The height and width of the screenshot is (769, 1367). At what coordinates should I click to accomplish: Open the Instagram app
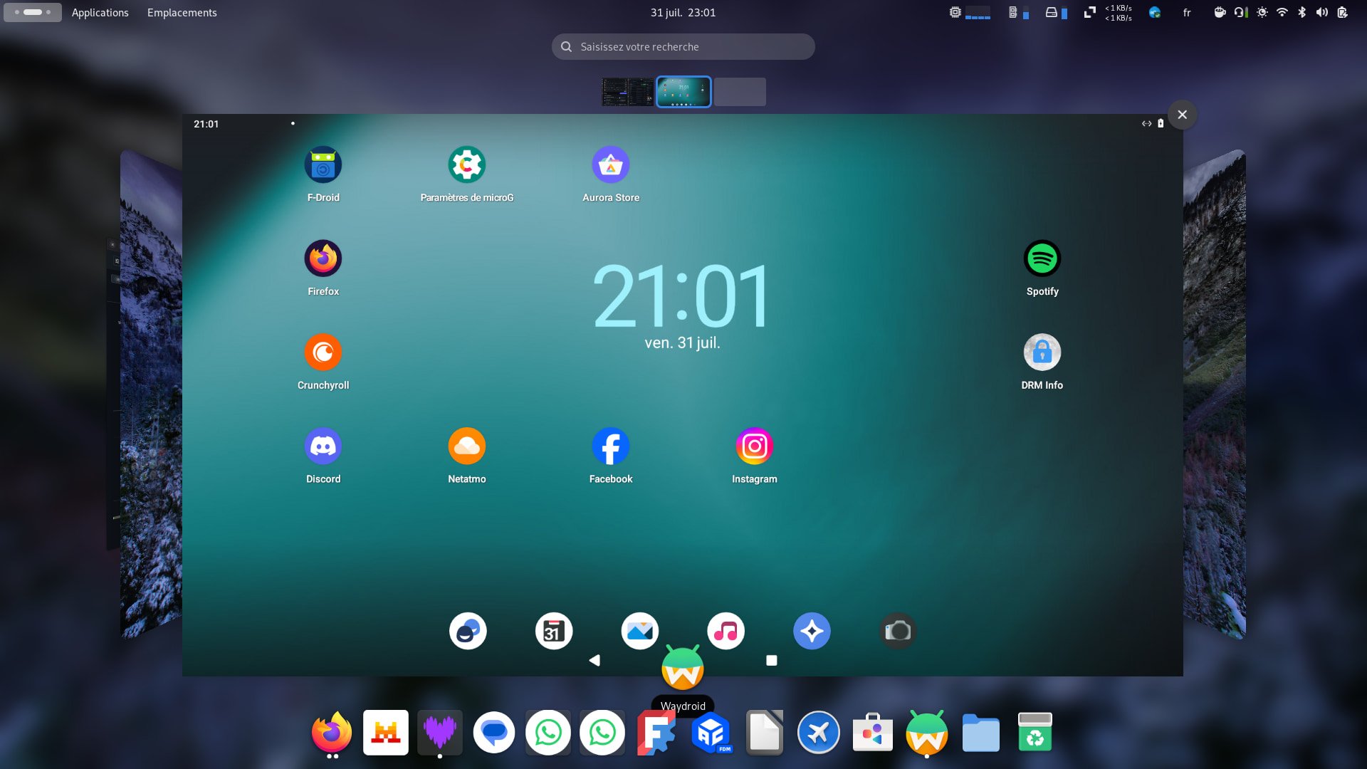point(755,446)
